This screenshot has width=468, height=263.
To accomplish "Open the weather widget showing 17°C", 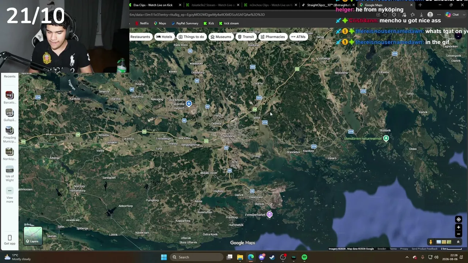I will point(17,257).
